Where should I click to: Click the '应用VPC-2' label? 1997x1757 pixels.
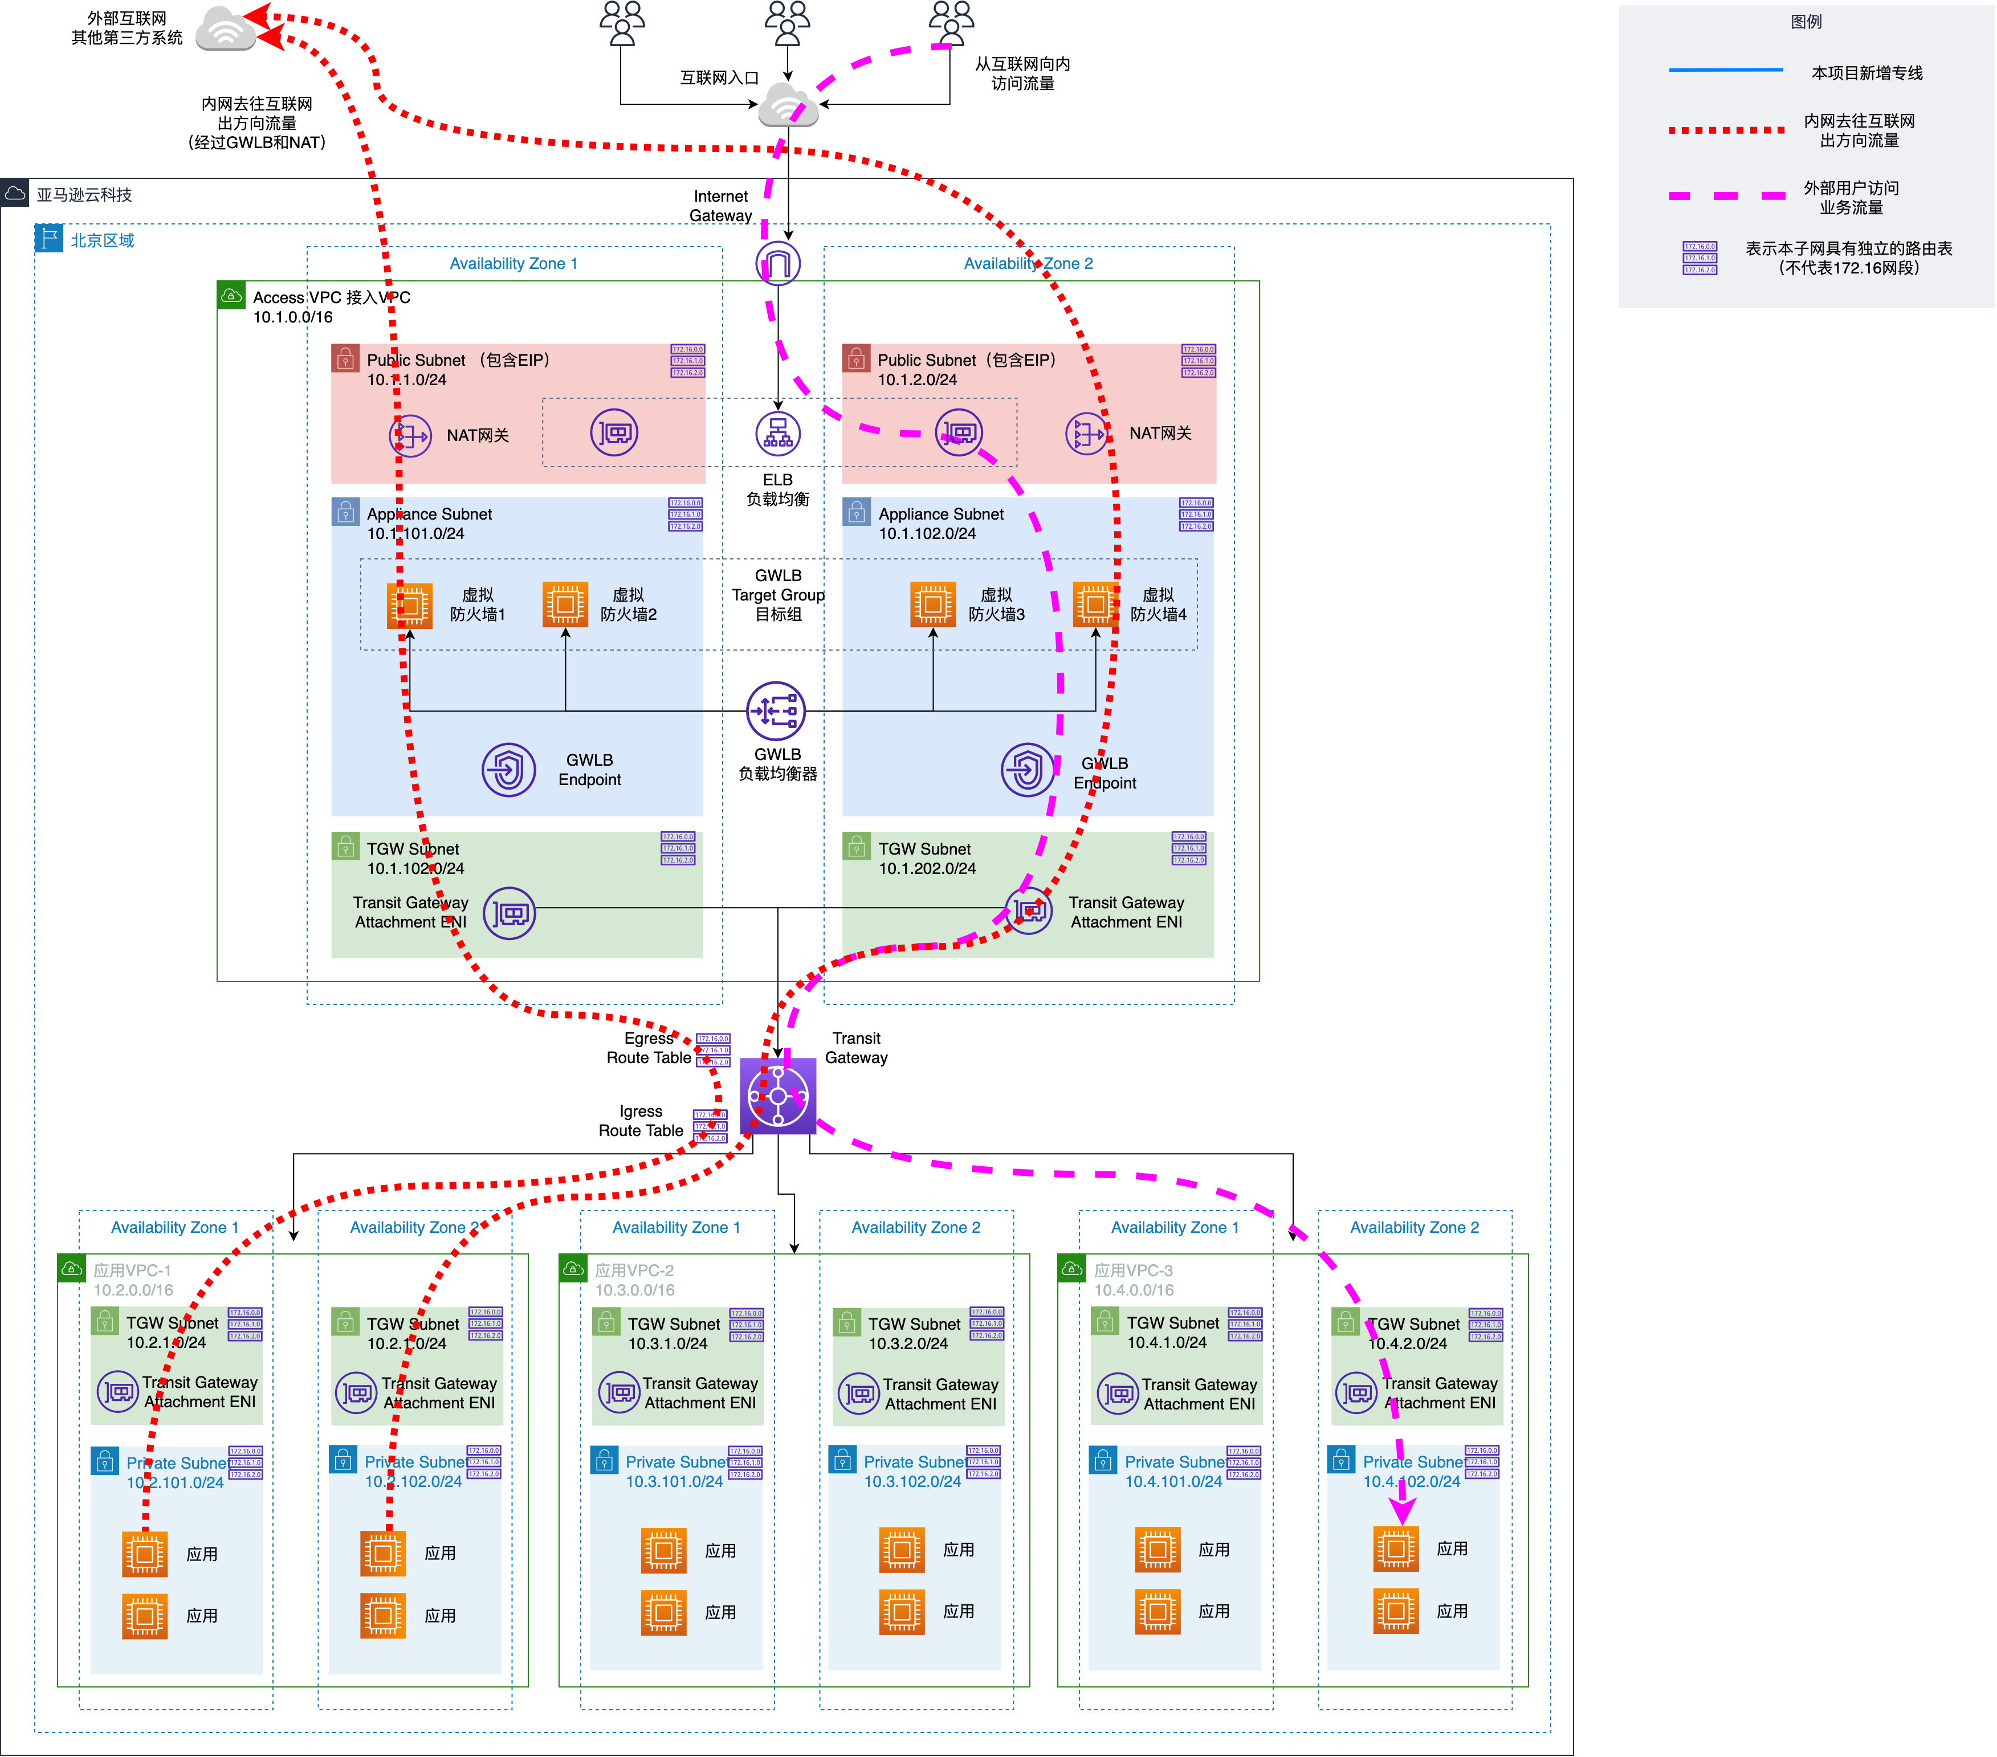[x=634, y=1270]
